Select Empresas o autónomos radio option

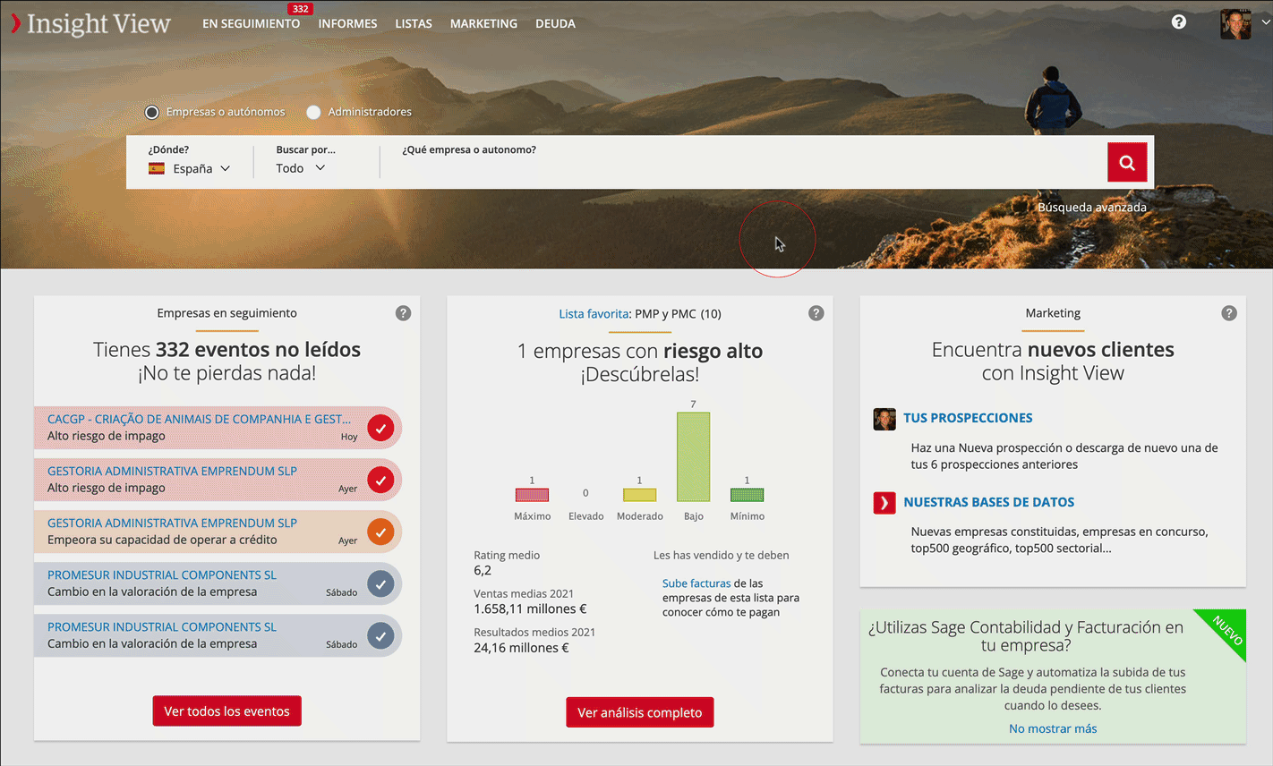(x=152, y=112)
